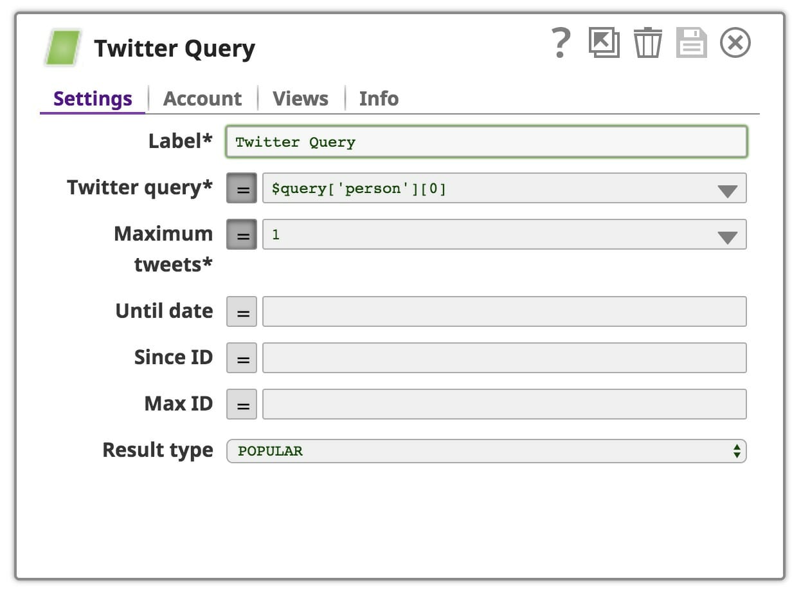
Task: Click the pop-out window icon
Action: click(x=604, y=43)
